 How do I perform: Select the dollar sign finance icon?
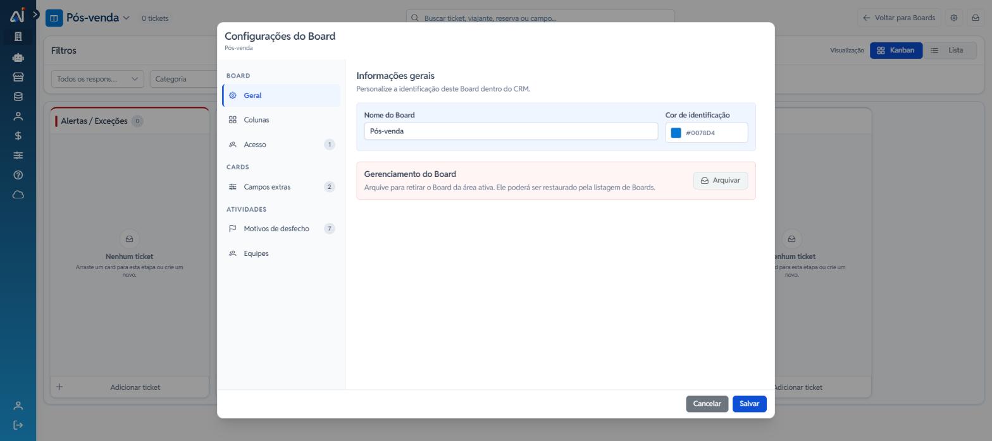pos(18,136)
